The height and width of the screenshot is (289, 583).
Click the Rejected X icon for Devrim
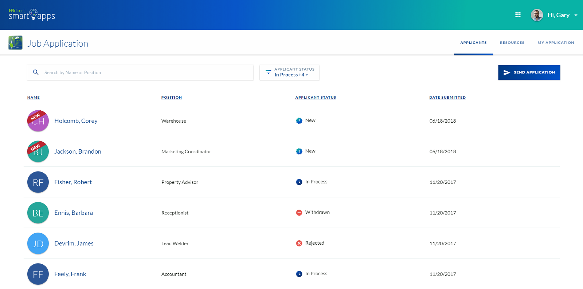(x=299, y=243)
